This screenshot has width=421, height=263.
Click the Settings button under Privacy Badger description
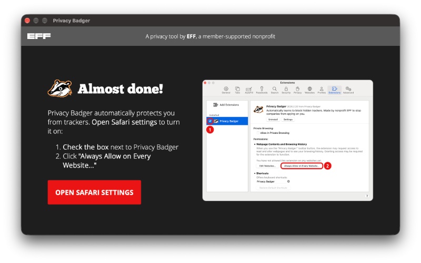(x=288, y=120)
